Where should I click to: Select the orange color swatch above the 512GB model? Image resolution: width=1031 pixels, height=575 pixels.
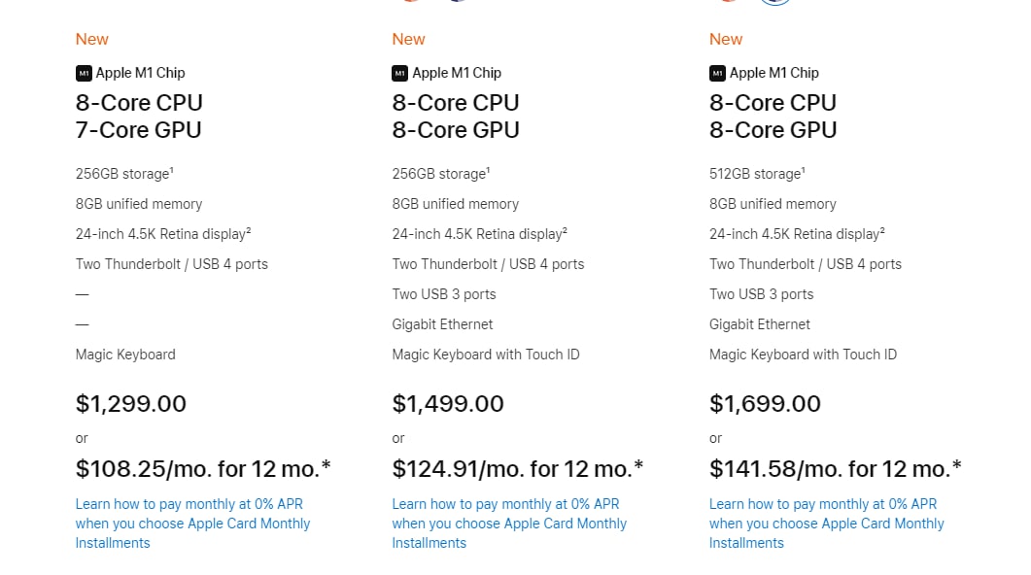pyautogui.click(x=728, y=1)
